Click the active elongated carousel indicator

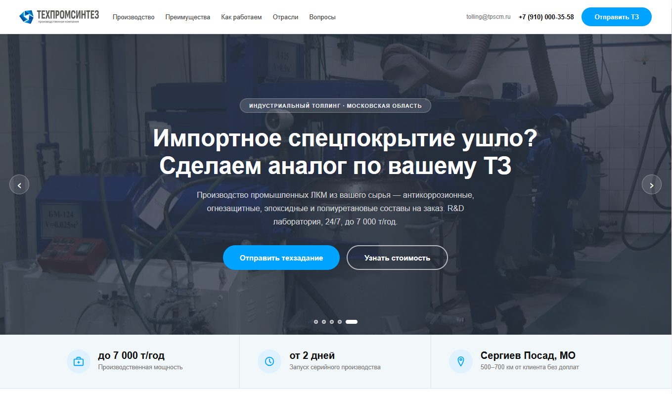(352, 322)
